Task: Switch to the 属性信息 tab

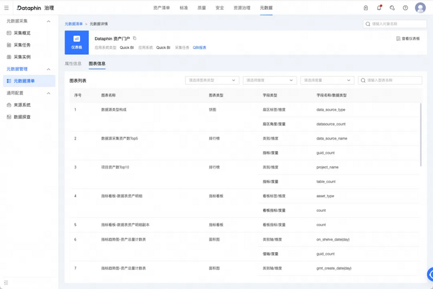Action: (x=73, y=64)
